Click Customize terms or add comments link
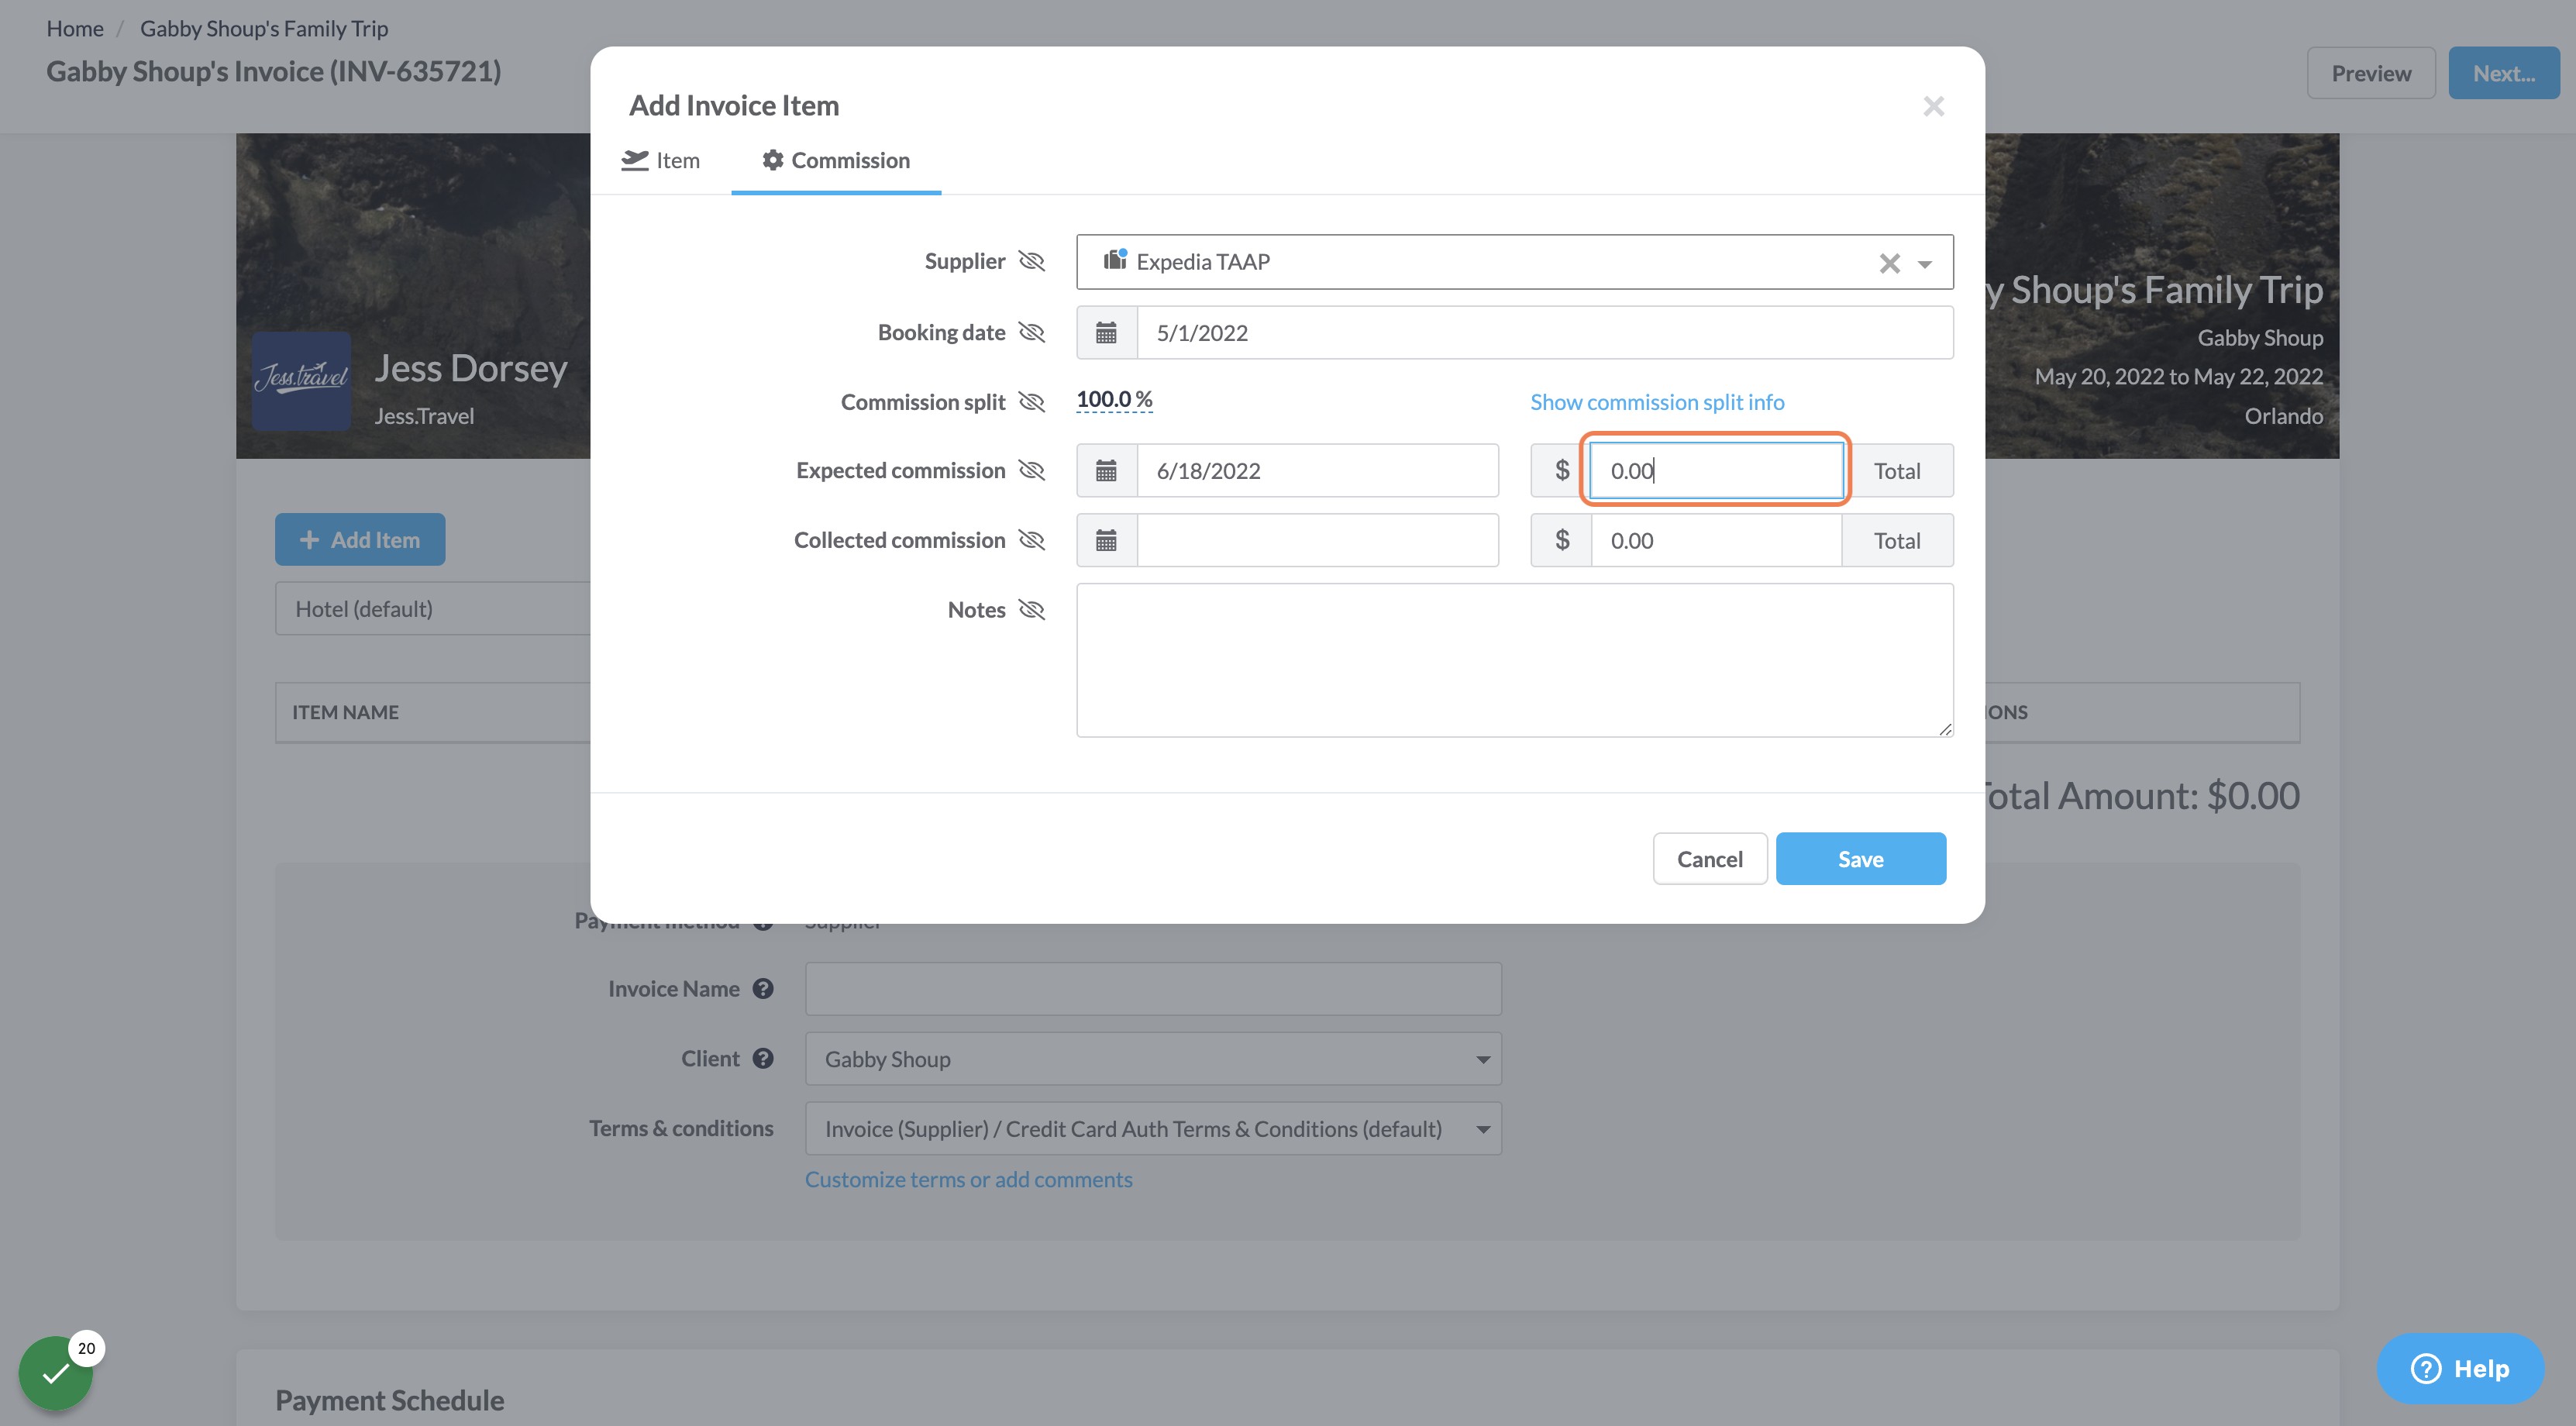2576x1426 pixels. (968, 1180)
